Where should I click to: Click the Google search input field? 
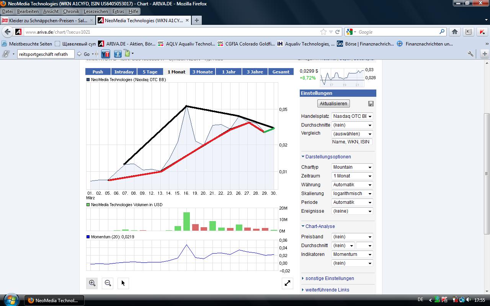click(x=398, y=32)
